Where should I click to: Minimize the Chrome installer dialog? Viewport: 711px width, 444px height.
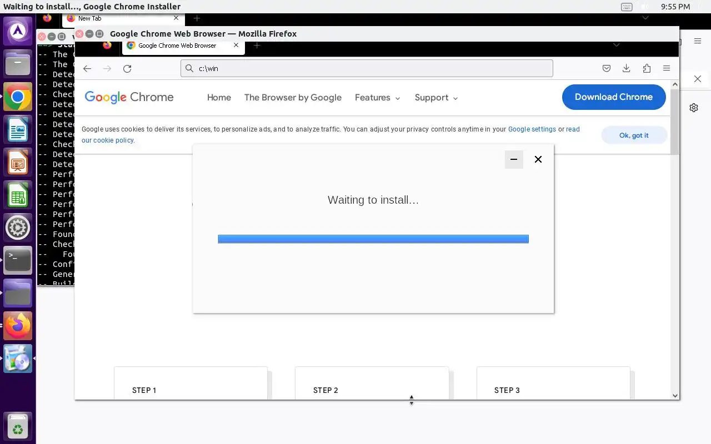[514, 159]
